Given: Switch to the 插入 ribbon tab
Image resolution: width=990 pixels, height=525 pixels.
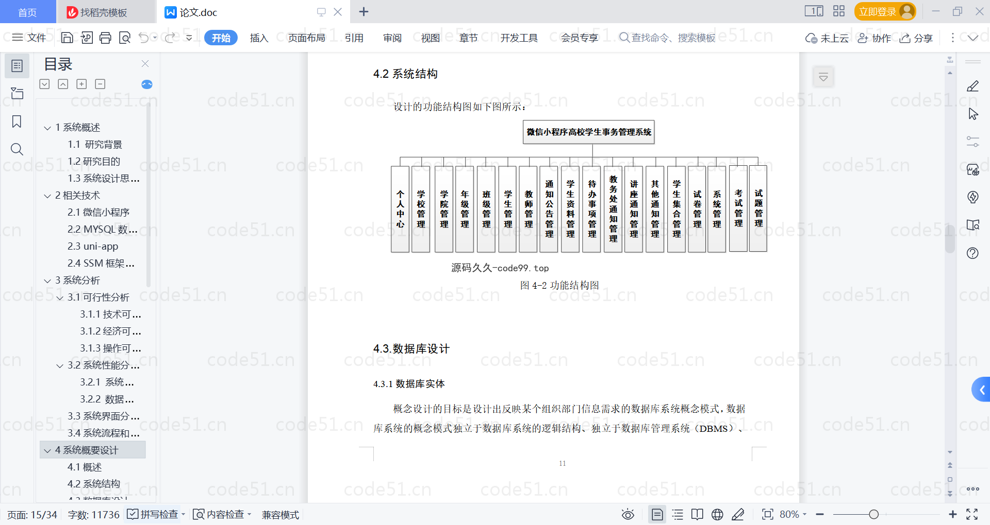Looking at the screenshot, I should [x=259, y=38].
